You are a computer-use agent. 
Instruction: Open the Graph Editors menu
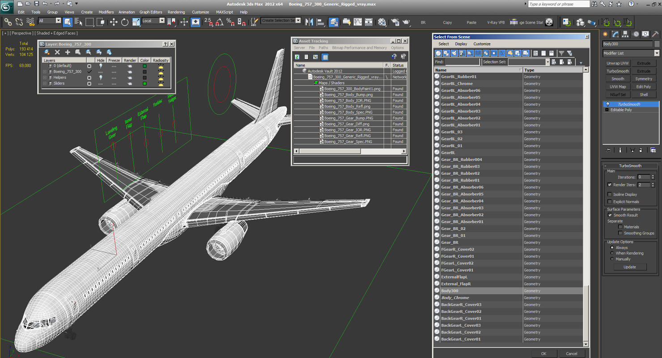pyautogui.click(x=151, y=12)
